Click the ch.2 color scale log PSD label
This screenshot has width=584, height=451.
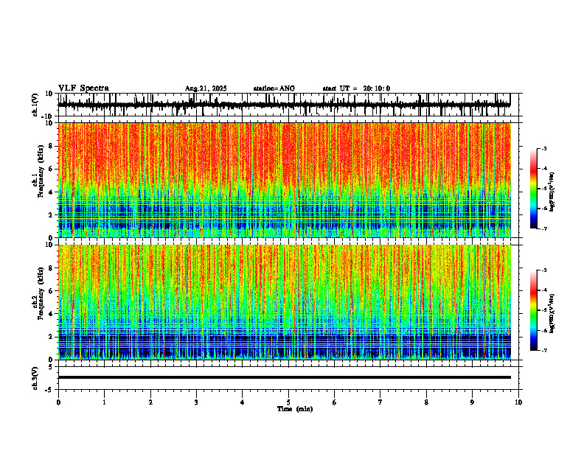pyautogui.click(x=552, y=313)
